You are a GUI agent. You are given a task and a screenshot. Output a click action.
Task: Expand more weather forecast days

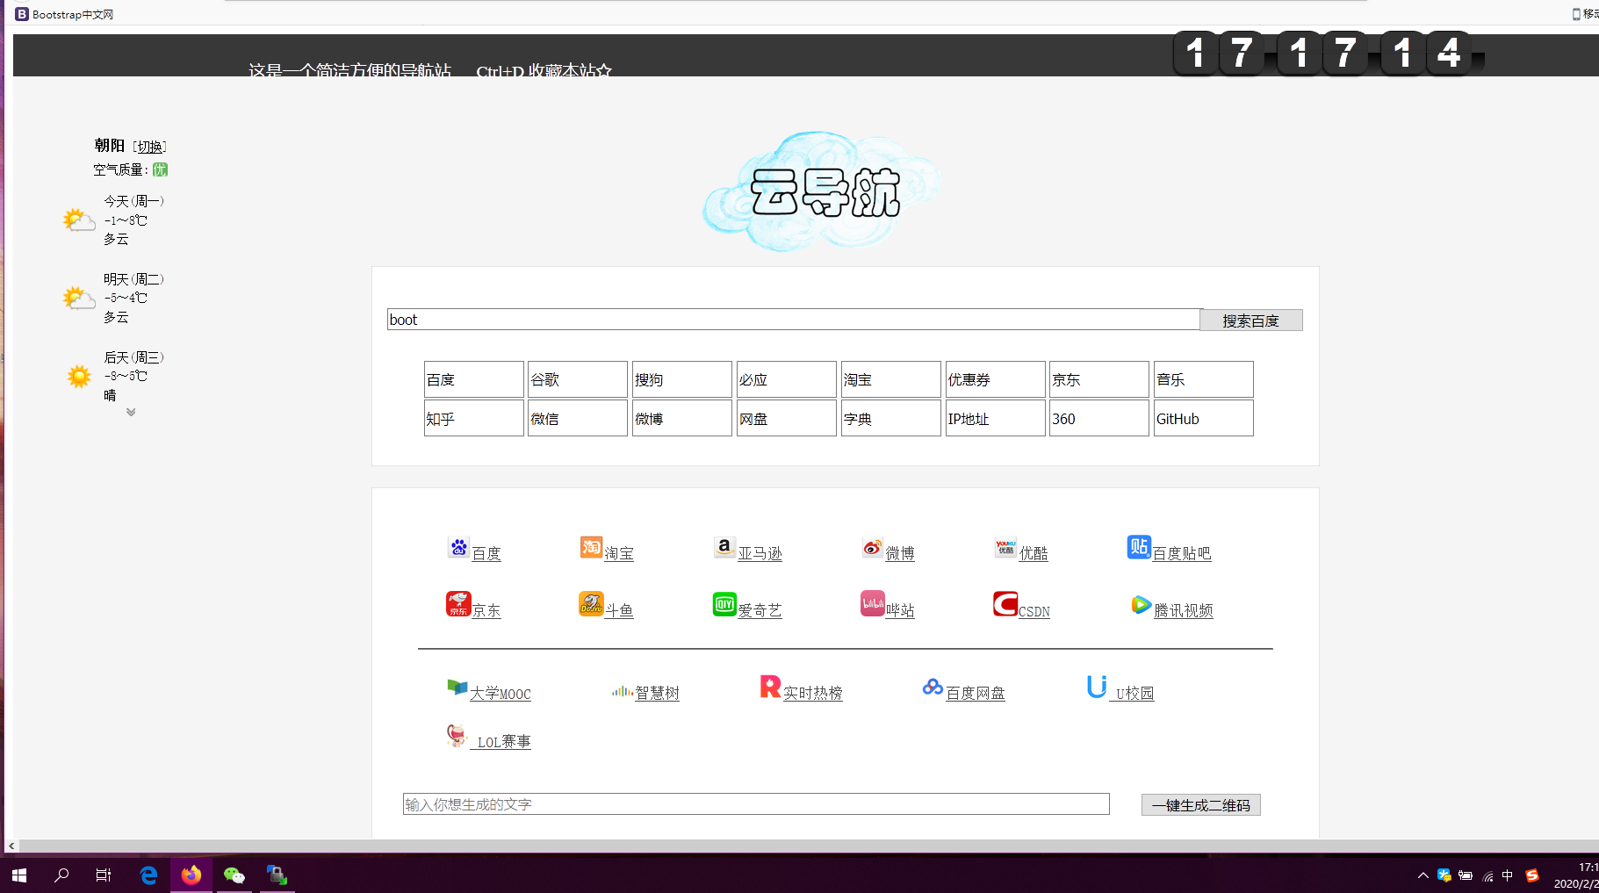(x=131, y=412)
